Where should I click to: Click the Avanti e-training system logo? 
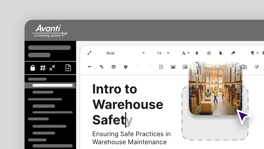(x=50, y=31)
